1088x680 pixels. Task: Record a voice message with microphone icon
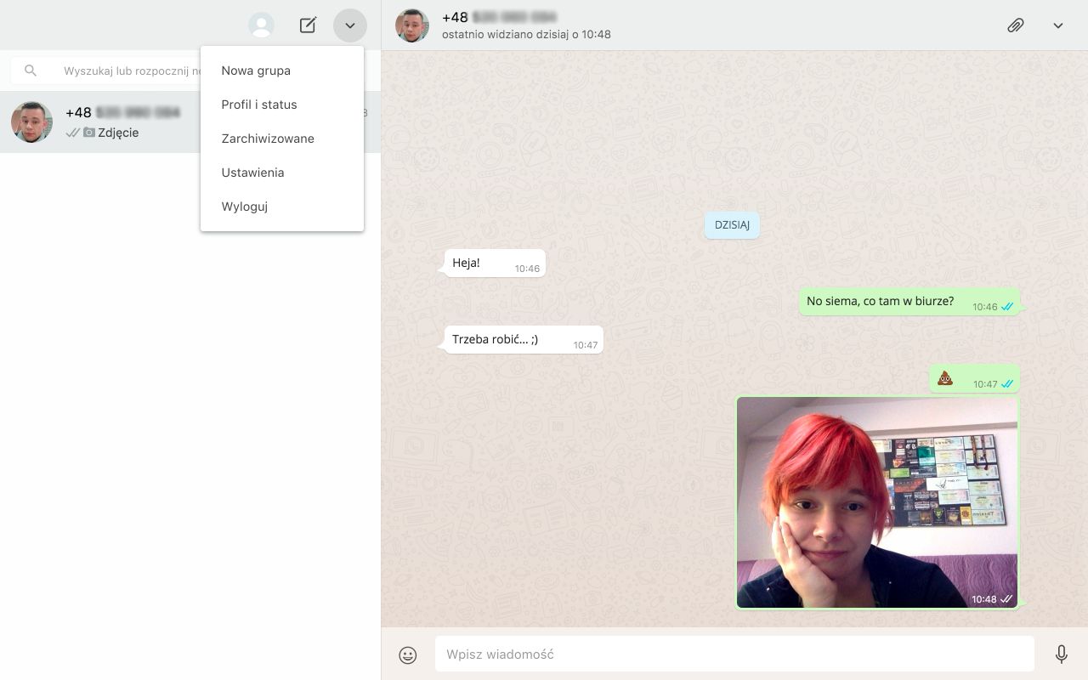click(1062, 654)
